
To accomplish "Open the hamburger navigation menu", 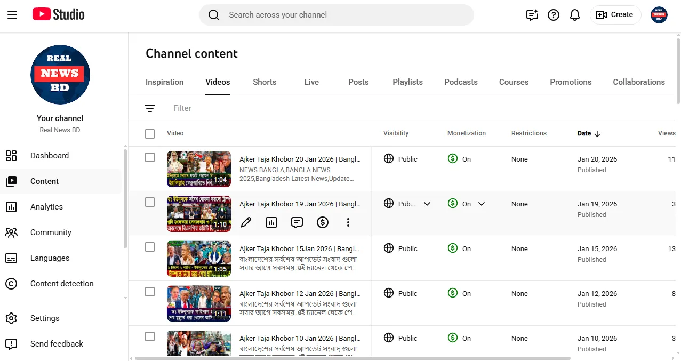I will [x=12, y=15].
